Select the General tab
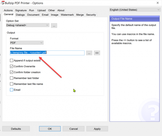This screenshot has height=136, width=162. coord(8,14)
